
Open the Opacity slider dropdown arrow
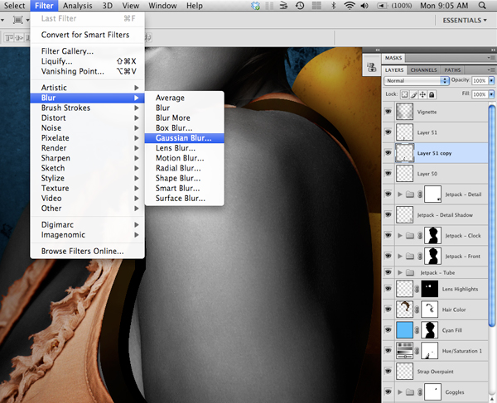(x=491, y=81)
